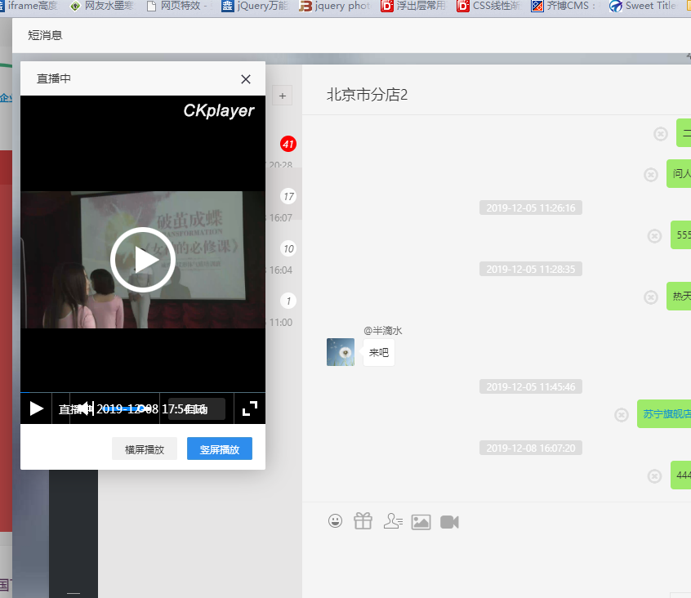691x598 pixels.
Task: Click the video camera icon in chat toolbar
Action: click(449, 522)
